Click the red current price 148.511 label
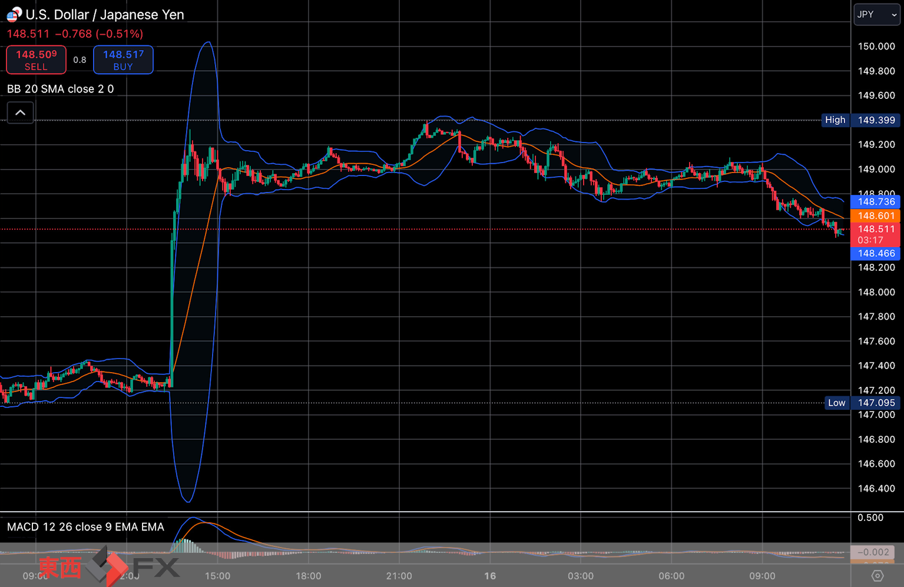This screenshot has width=904, height=587. 875,234
